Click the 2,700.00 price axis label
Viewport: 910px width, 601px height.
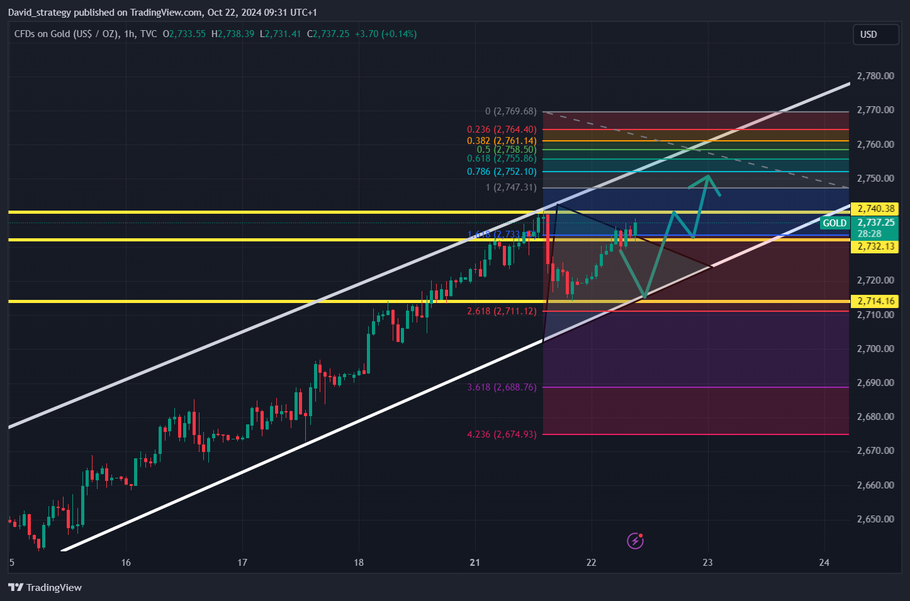pos(875,349)
